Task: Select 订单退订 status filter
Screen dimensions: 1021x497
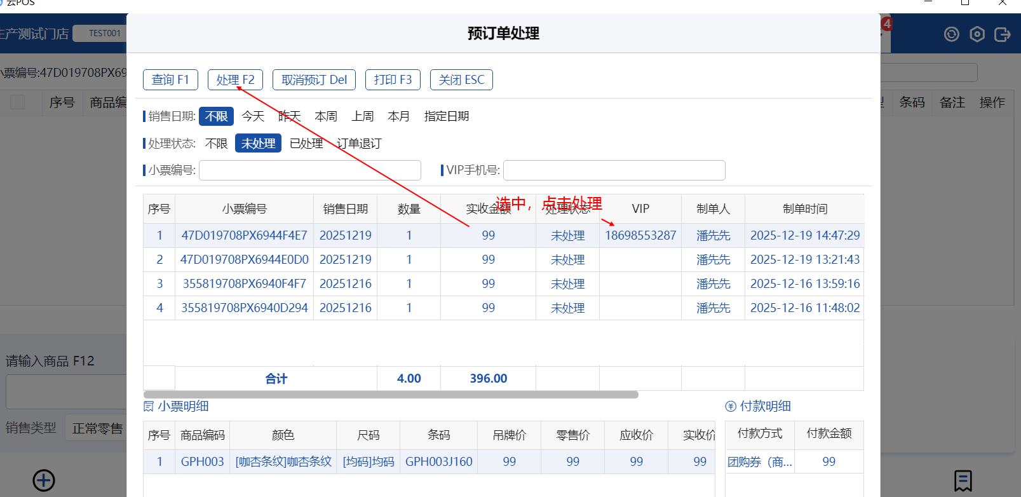Action: point(359,144)
